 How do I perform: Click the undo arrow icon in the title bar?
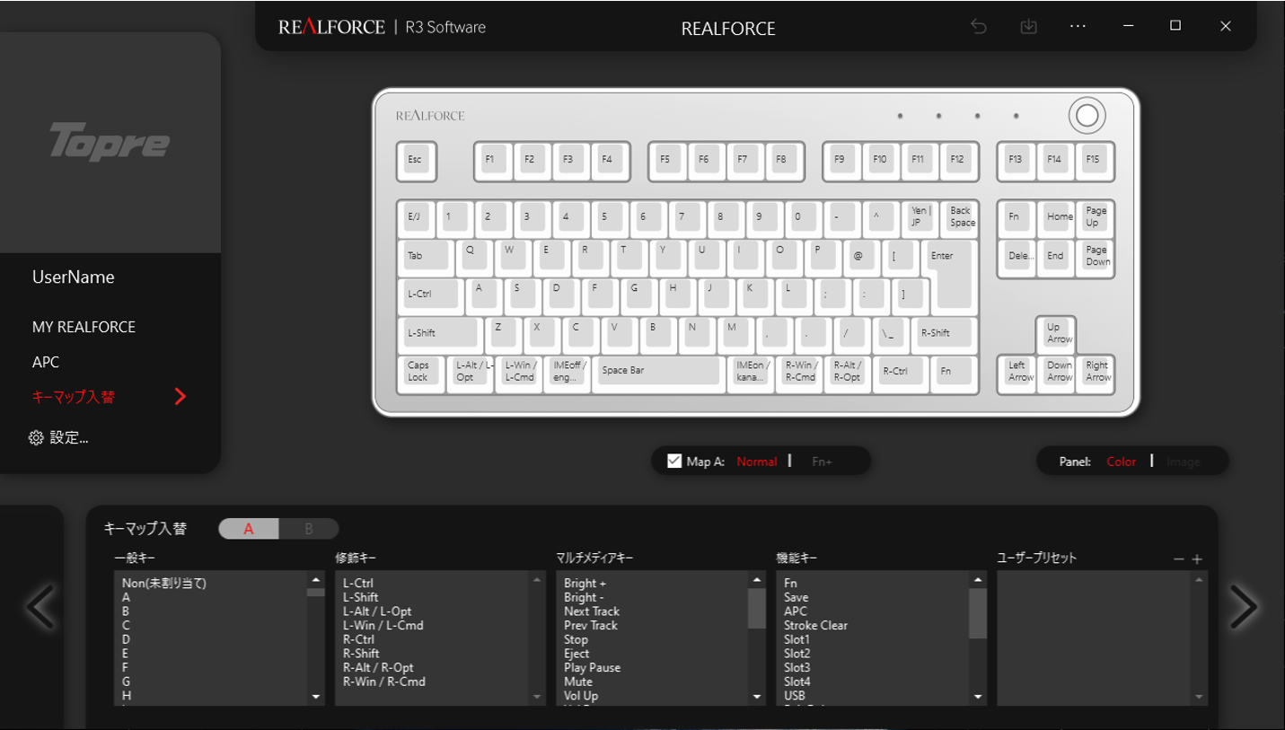point(979,26)
